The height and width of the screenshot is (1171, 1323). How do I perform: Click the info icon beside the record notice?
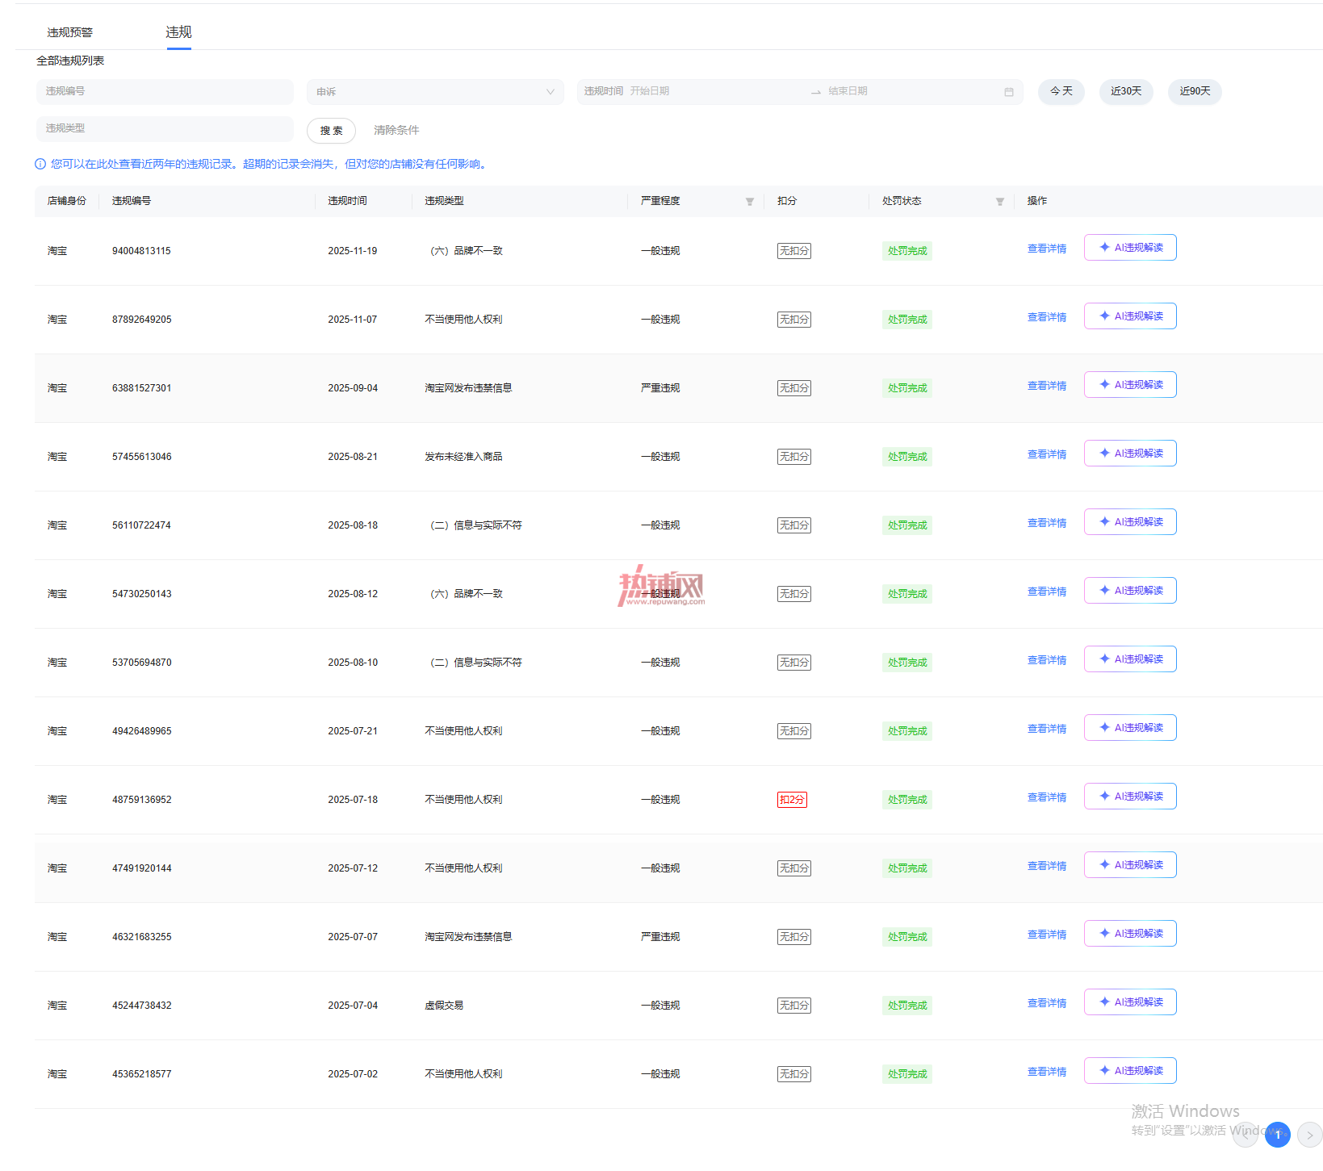pyautogui.click(x=40, y=164)
